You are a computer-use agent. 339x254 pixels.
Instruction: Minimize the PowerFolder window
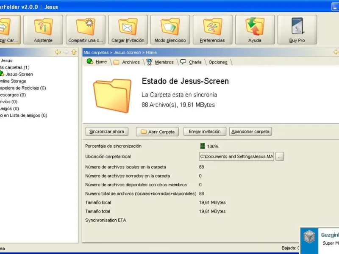(x=335, y=7)
